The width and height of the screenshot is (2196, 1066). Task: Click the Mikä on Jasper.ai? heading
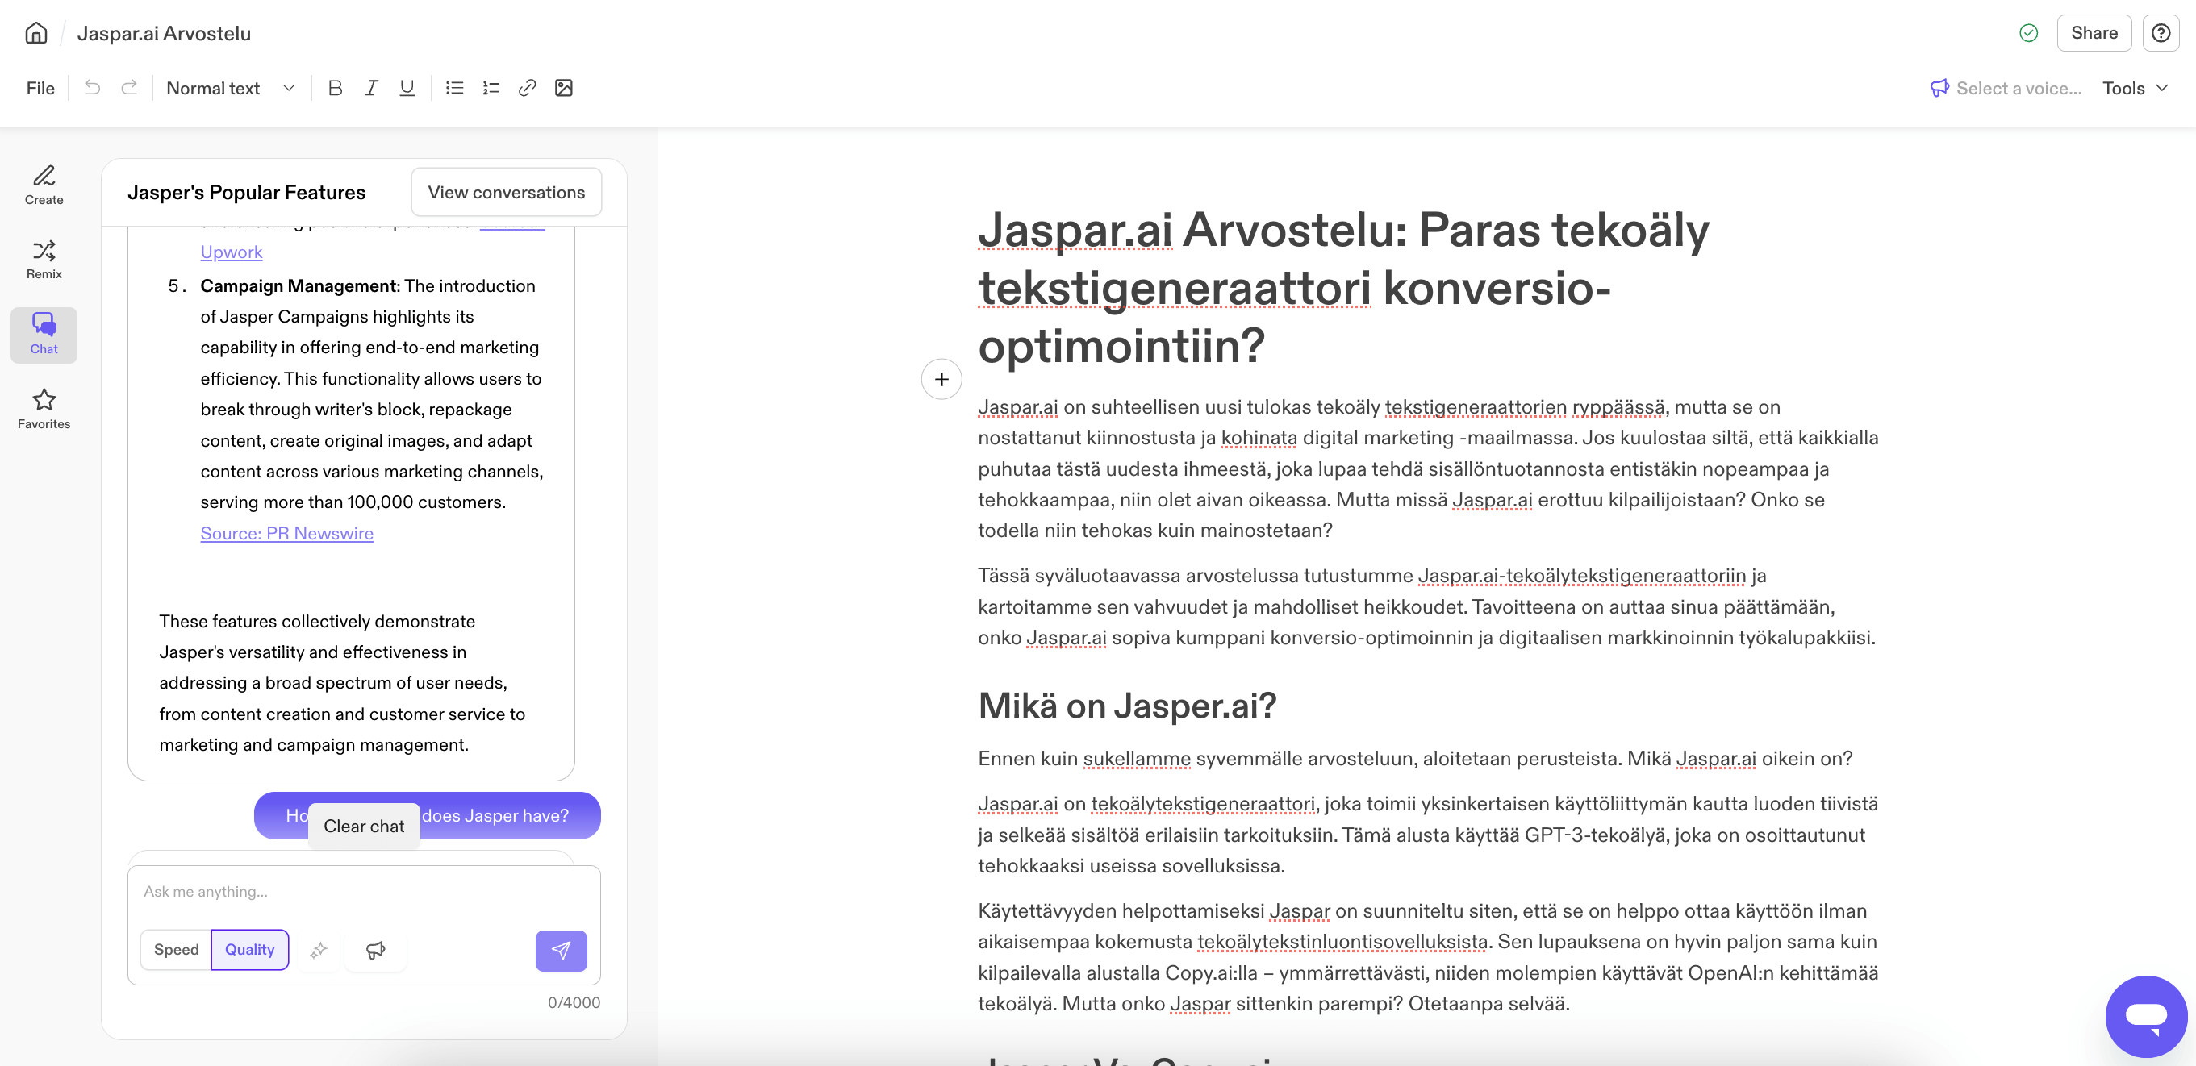[x=1127, y=706]
